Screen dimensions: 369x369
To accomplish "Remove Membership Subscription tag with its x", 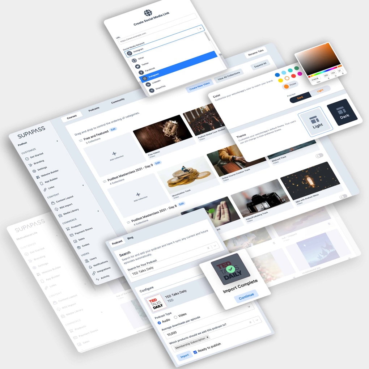I will 207,337.
